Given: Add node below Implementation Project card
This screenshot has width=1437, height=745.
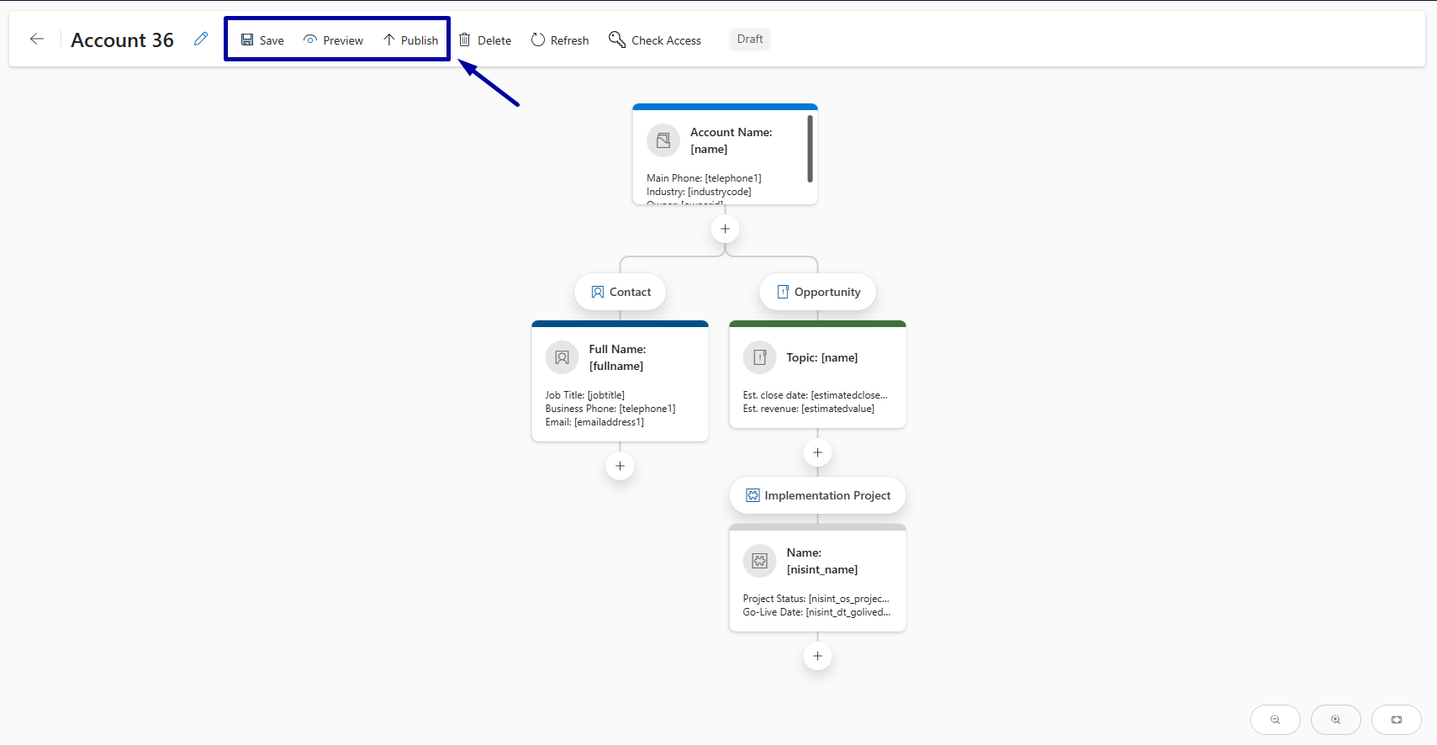Looking at the screenshot, I should pyautogui.click(x=817, y=656).
